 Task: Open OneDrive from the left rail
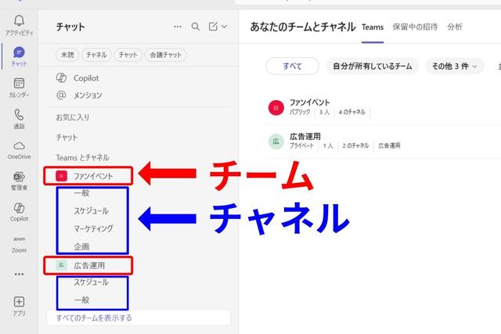[19, 149]
